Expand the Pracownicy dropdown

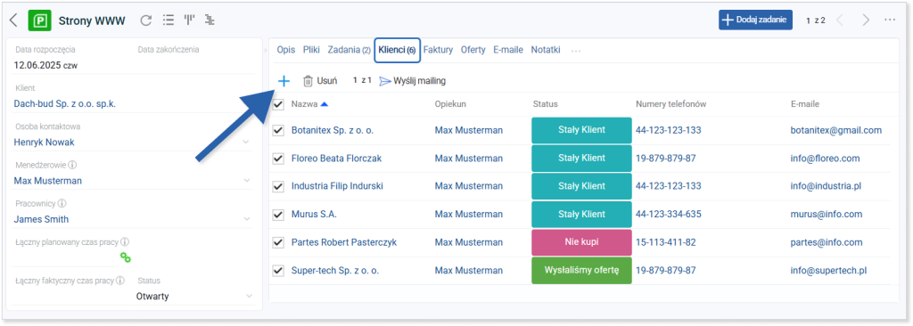click(x=246, y=219)
